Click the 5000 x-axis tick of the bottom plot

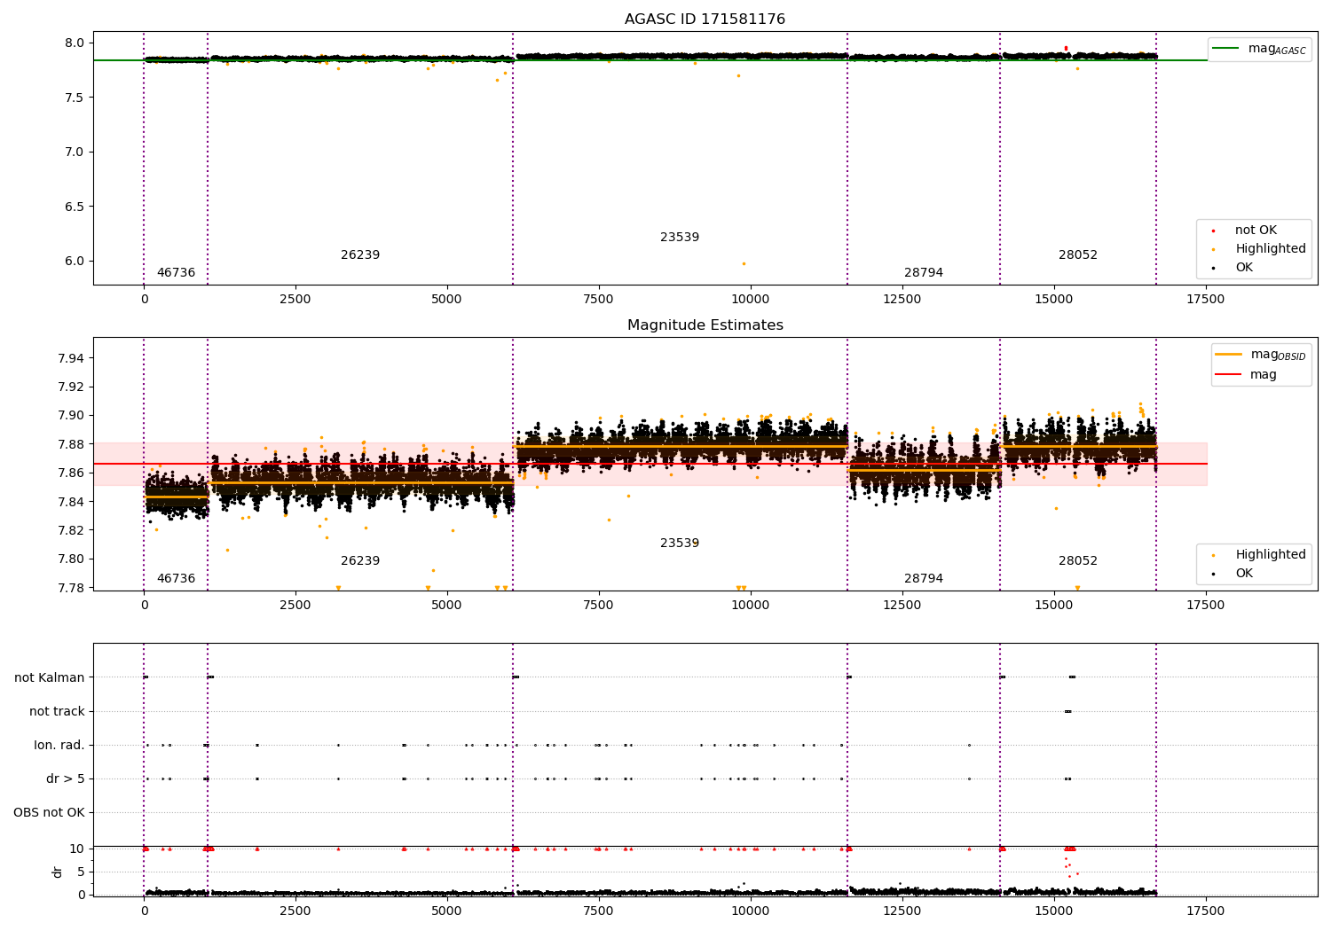coord(447,911)
